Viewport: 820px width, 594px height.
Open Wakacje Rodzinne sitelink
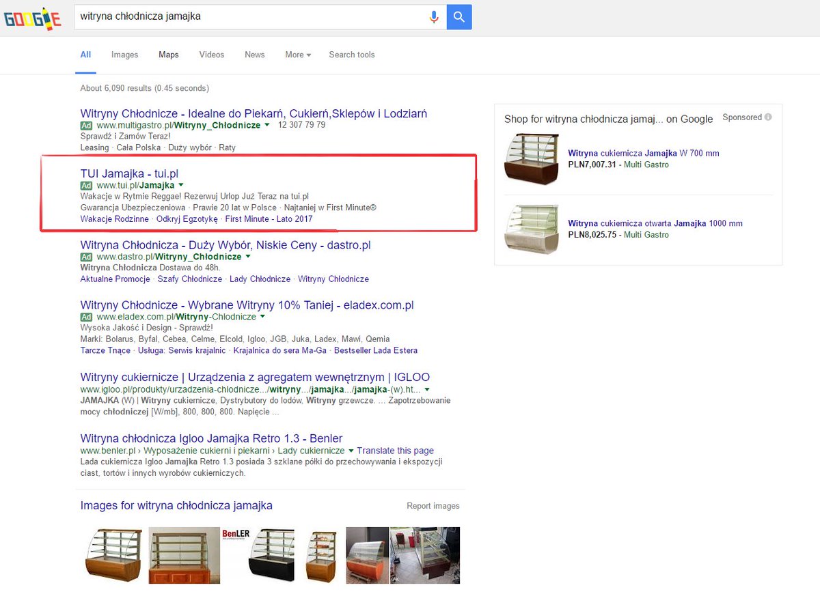pyautogui.click(x=115, y=219)
